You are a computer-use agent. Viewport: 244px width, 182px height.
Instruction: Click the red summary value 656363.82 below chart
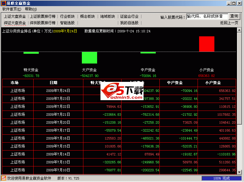(x=206, y=76)
